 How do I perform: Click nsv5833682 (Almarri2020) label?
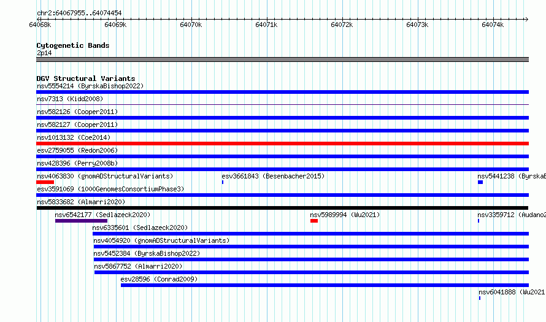pos(81,202)
